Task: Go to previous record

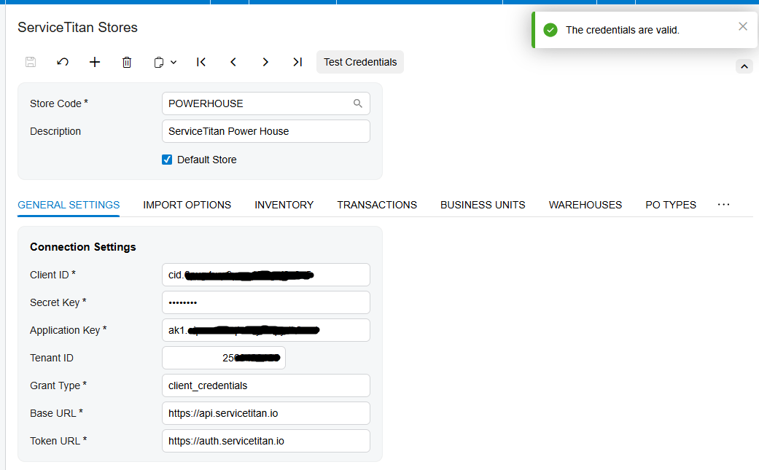Action: [233, 62]
